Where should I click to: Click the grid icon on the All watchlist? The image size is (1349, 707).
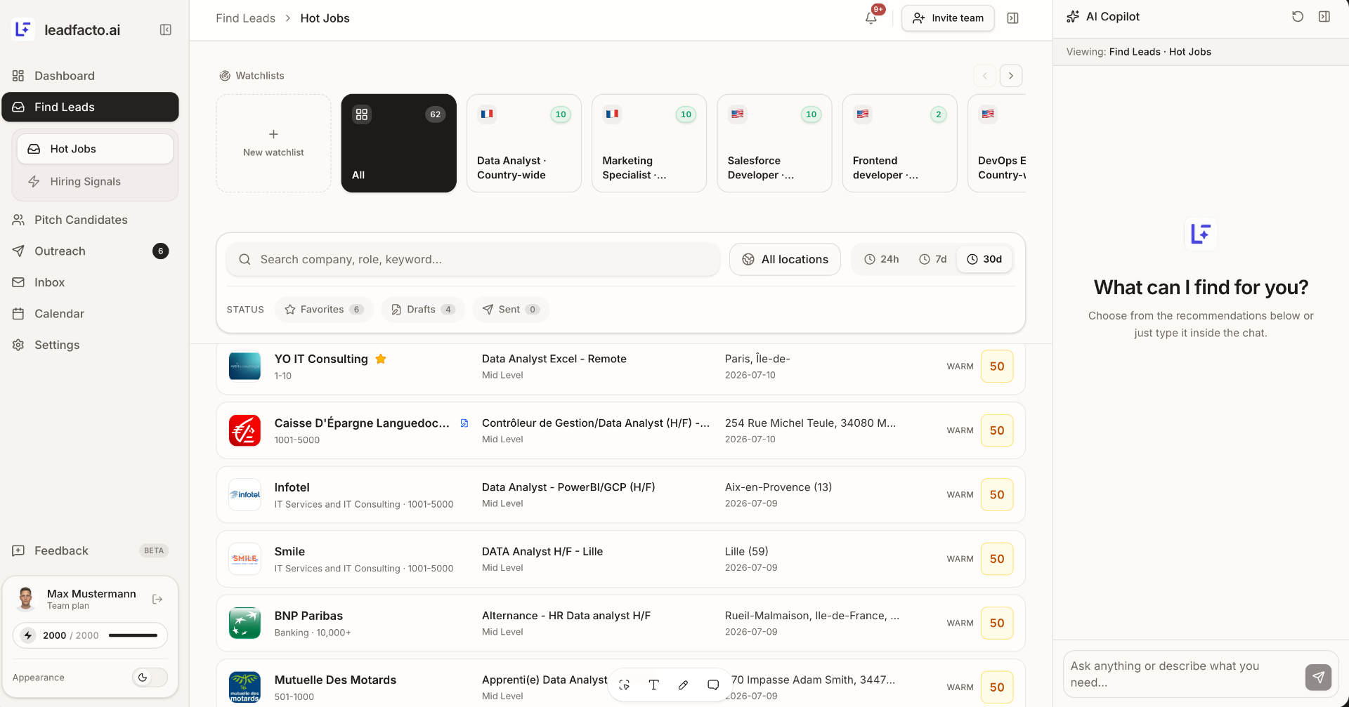362,114
